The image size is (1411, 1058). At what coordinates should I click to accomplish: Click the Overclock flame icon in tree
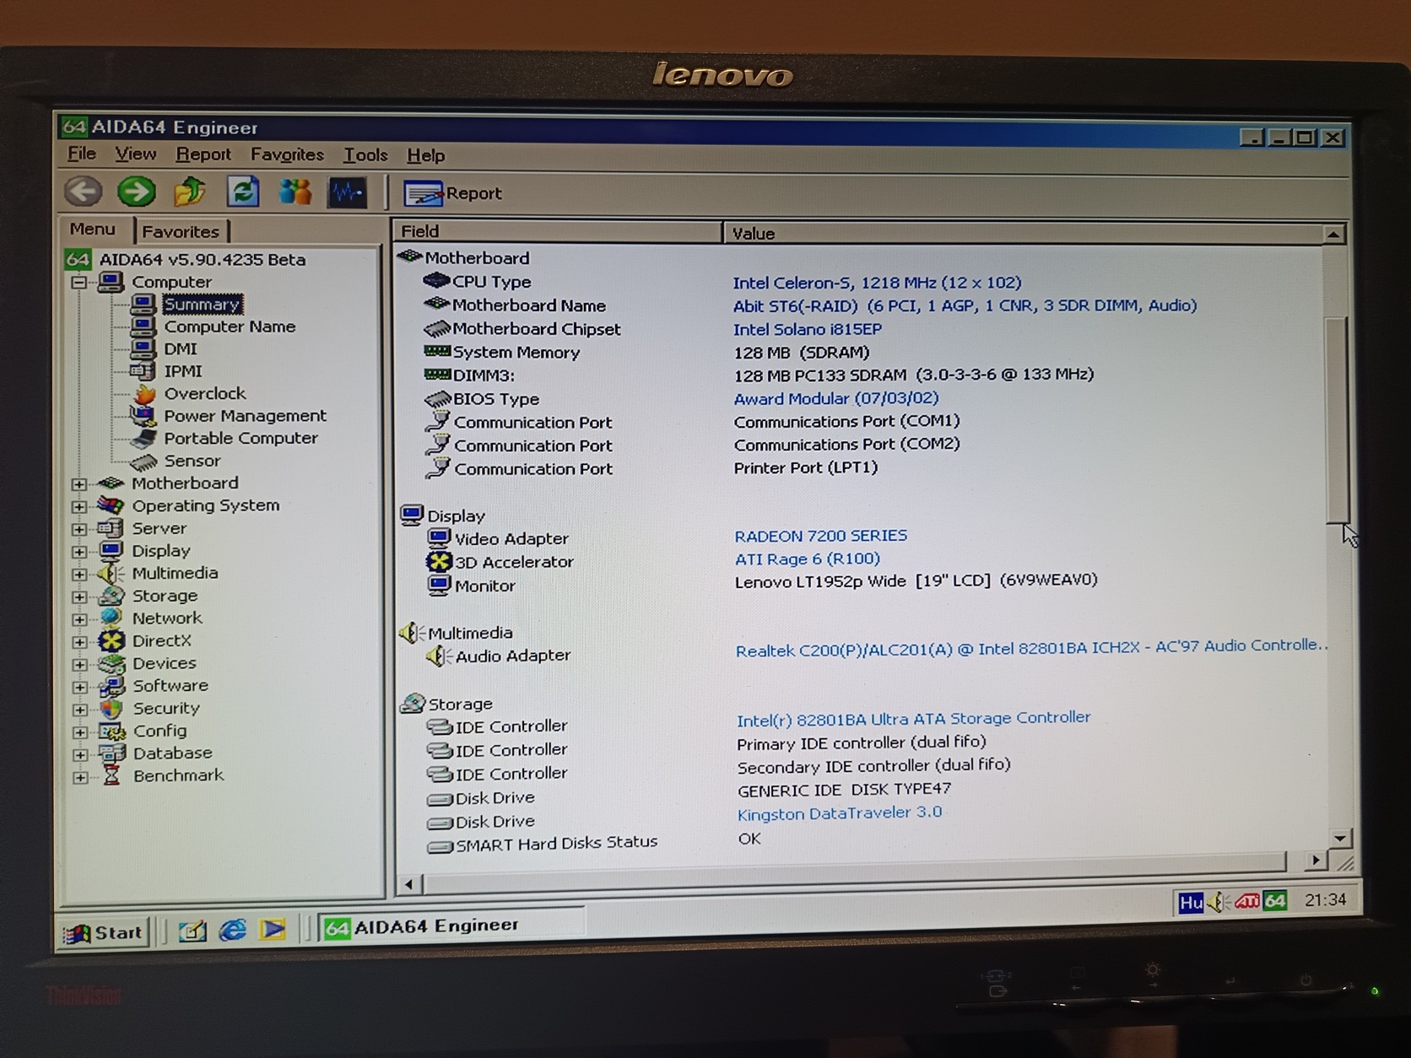pyautogui.click(x=145, y=394)
